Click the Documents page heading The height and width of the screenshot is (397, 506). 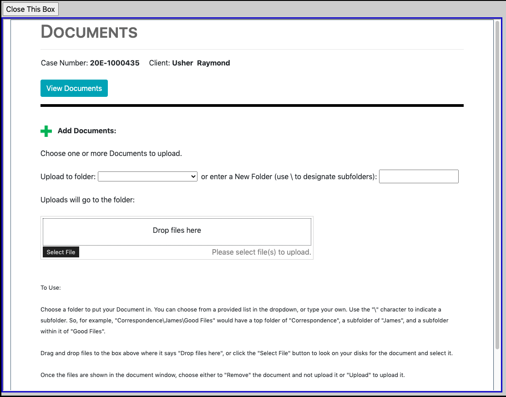(x=89, y=32)
